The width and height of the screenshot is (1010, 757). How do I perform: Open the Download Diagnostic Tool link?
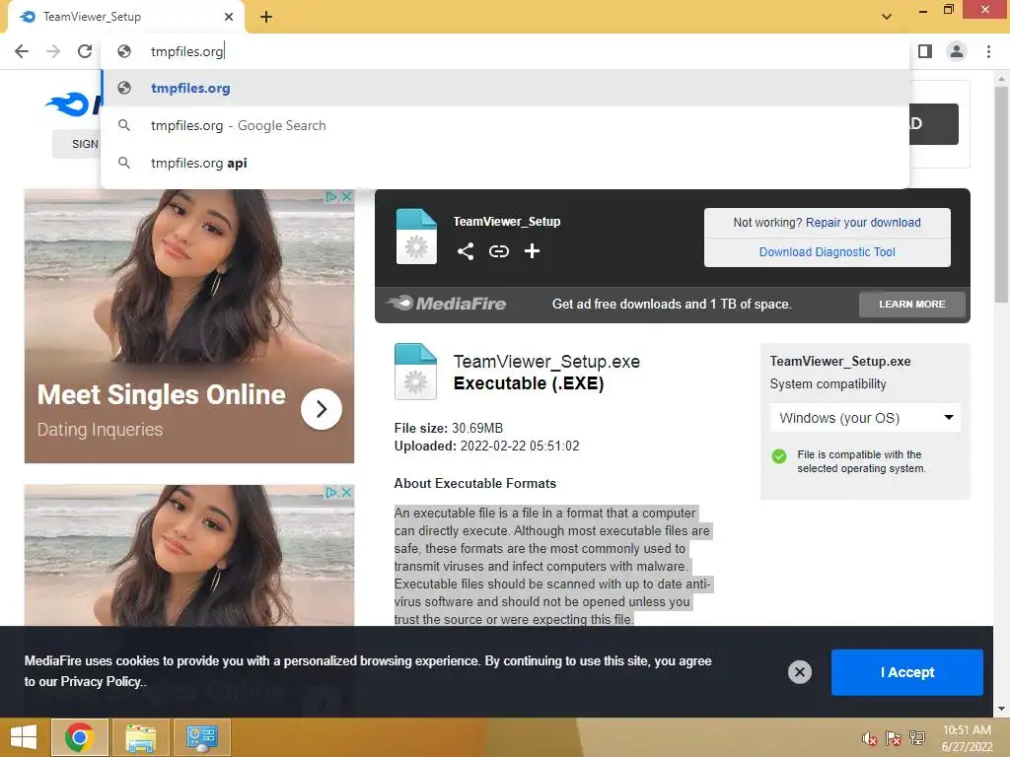(828, 251)
